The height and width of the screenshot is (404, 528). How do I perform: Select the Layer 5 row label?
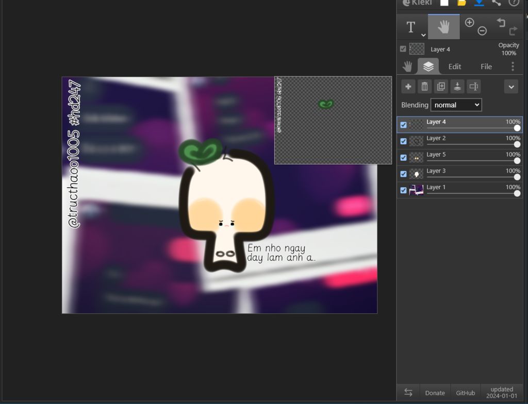click(436, 155)
